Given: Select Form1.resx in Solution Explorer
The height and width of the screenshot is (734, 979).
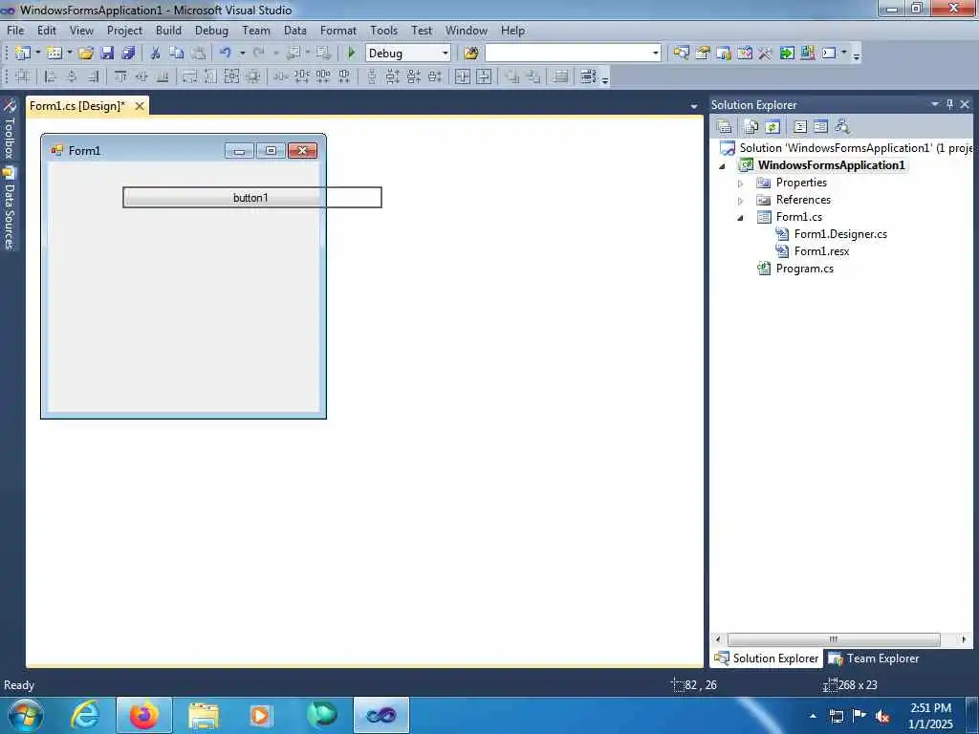Looking at the screenshot, I should pos(821,251).
